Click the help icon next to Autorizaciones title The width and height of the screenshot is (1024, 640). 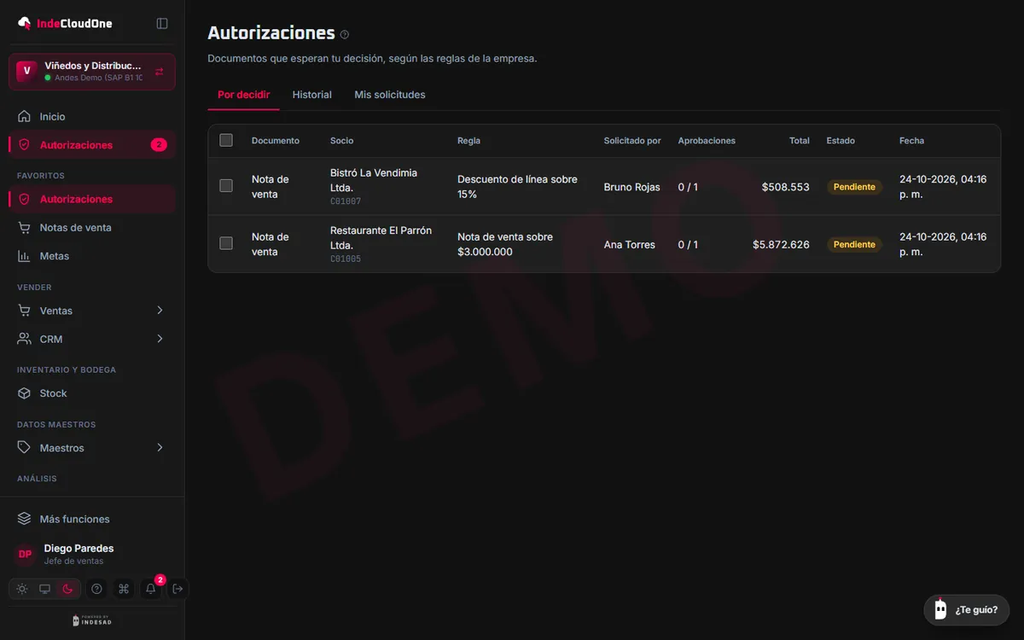(x=345, y=35)
